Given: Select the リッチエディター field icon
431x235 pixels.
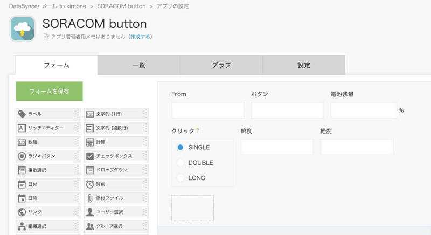Looking at the screenshot, I should pyautogui.click(x=22, y=128).
